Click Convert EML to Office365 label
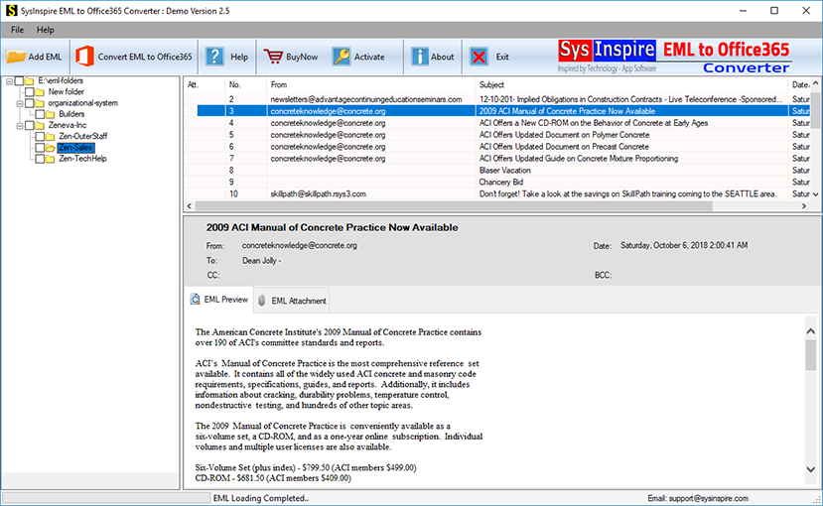The width and height of the screenshot is (823, 506). (145, 57)
